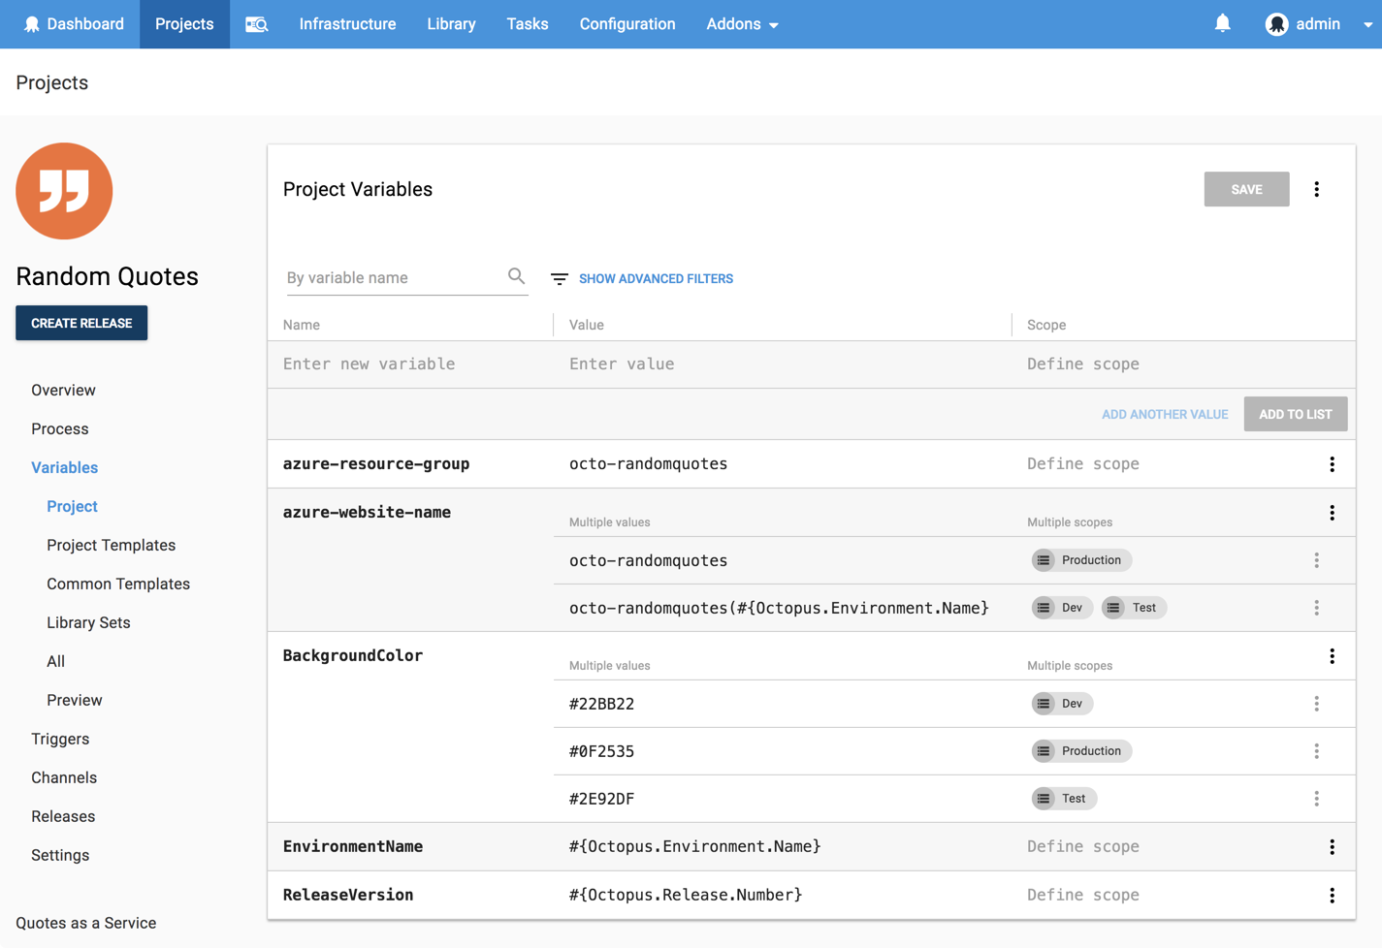This screenshot has height=948, width=1382.
Task: Open the admin account dropdown caret
Action: (1367, 23)
